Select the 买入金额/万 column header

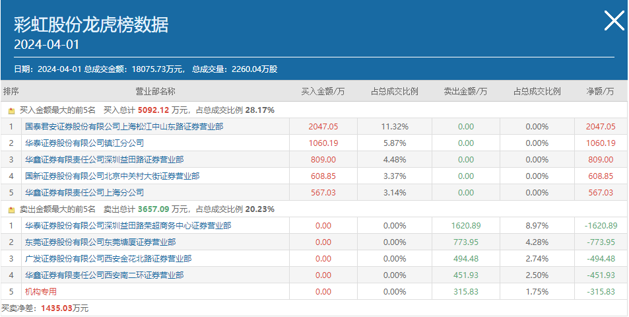click(x=323, y=92)
